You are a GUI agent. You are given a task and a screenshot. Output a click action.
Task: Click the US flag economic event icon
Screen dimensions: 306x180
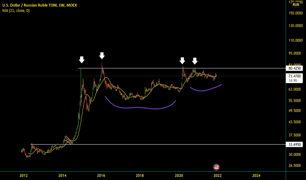[x=216, y=167]
